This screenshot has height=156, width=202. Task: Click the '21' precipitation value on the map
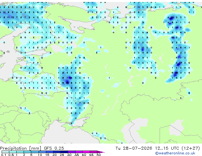click(177, 28)
